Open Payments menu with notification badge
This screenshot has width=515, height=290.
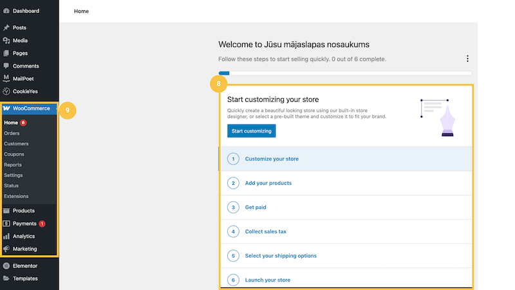tap(24, 224)
